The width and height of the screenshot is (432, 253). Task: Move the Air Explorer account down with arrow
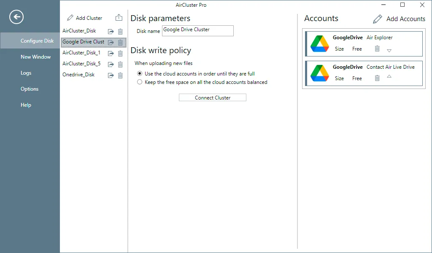click(389, 51)
